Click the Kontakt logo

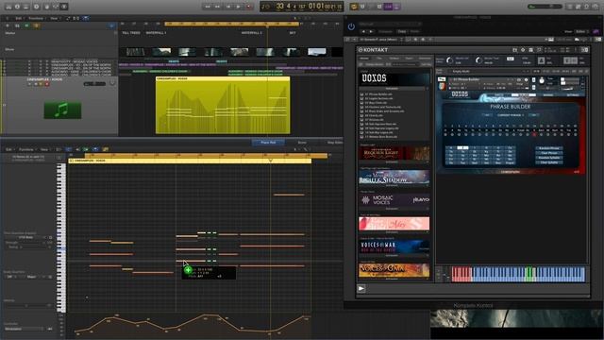tap(374, 50)
